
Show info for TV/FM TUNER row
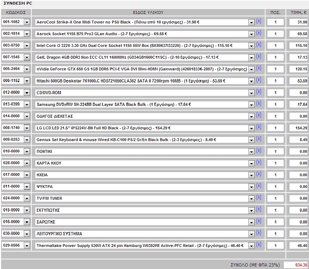259,197
